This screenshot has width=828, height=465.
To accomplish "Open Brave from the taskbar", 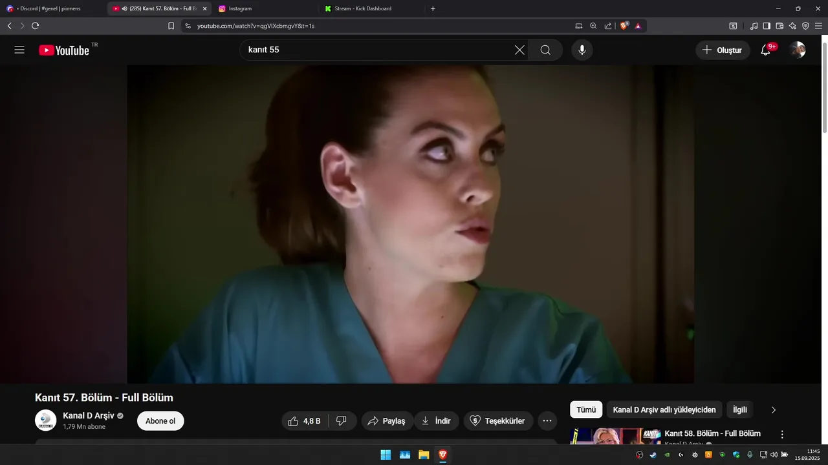I will [x=442, y=455].
